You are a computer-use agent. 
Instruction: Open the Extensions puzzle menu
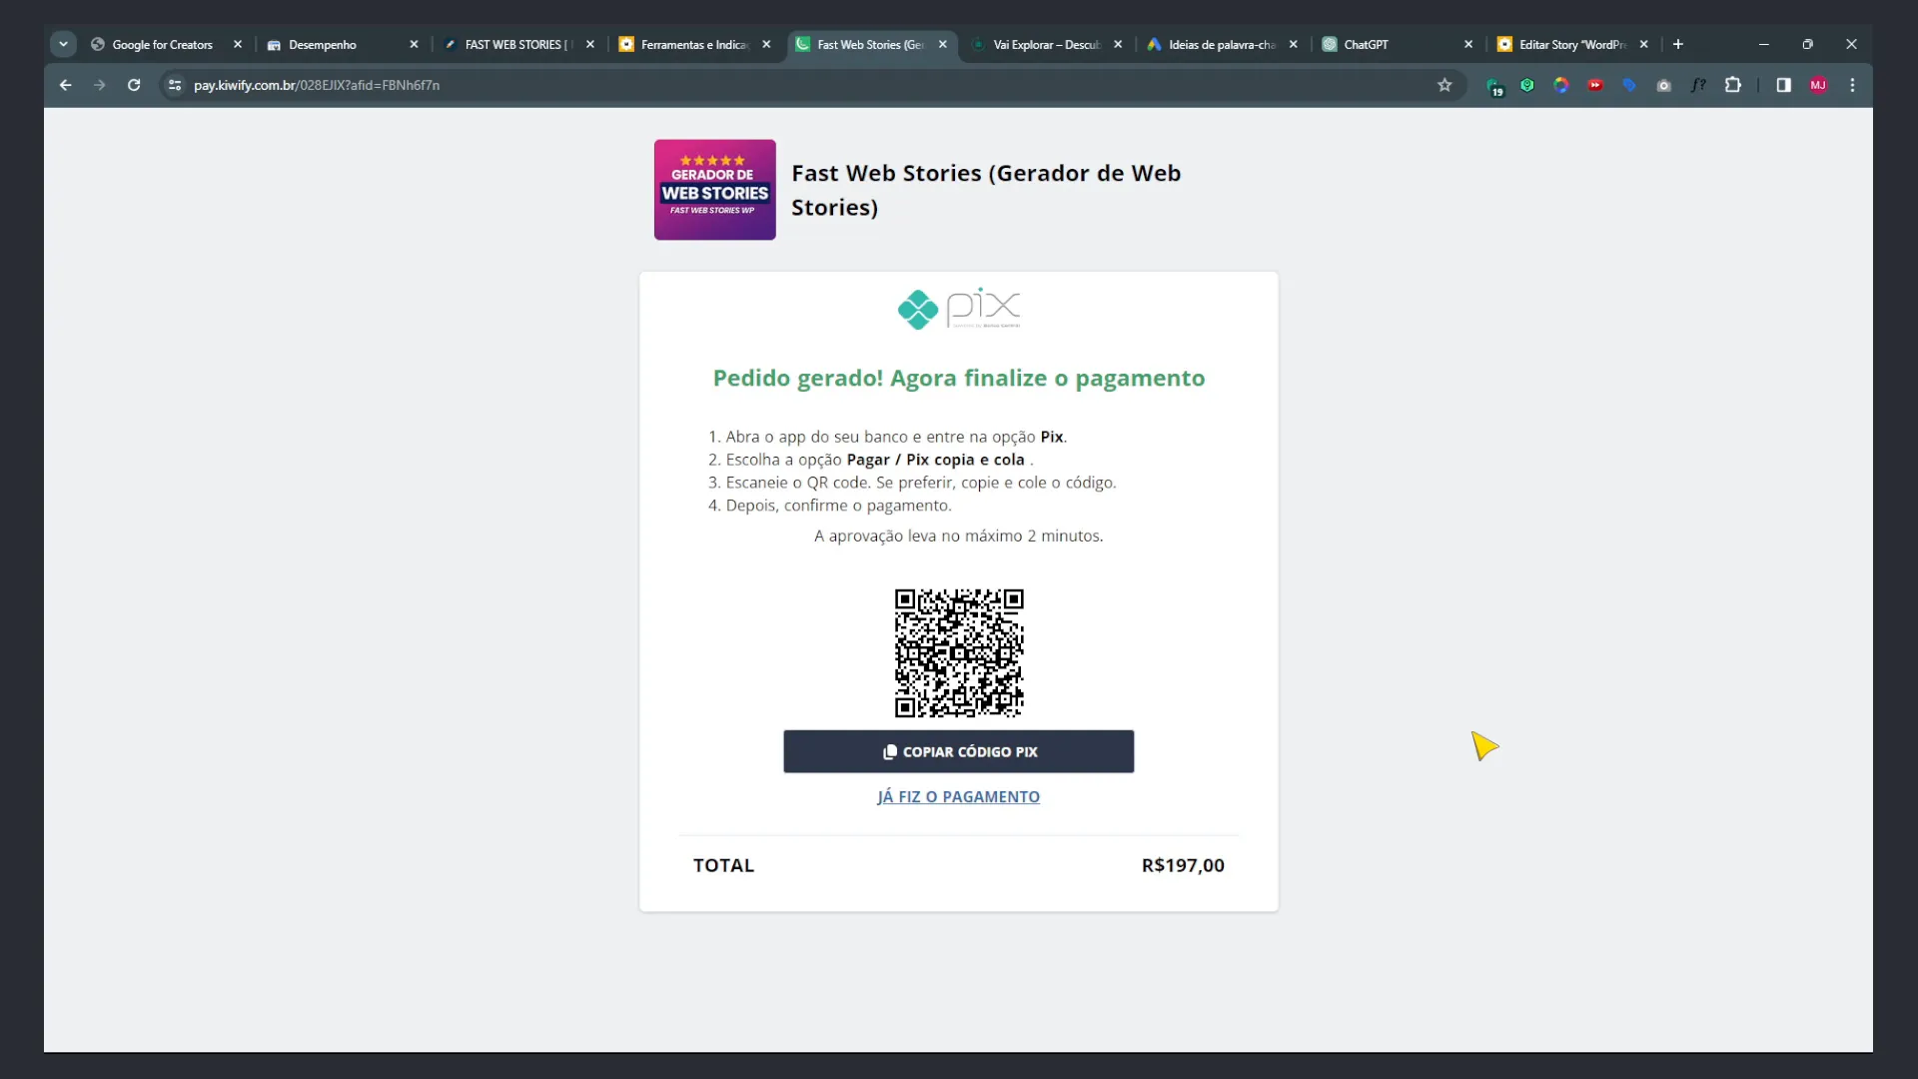[x=1733, y=85]
